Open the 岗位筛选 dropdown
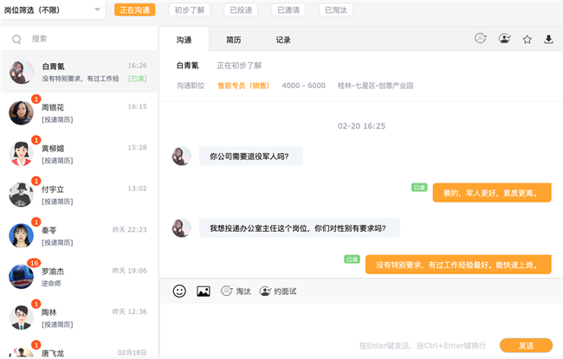The image size is (563, 359). coord(53,10)
